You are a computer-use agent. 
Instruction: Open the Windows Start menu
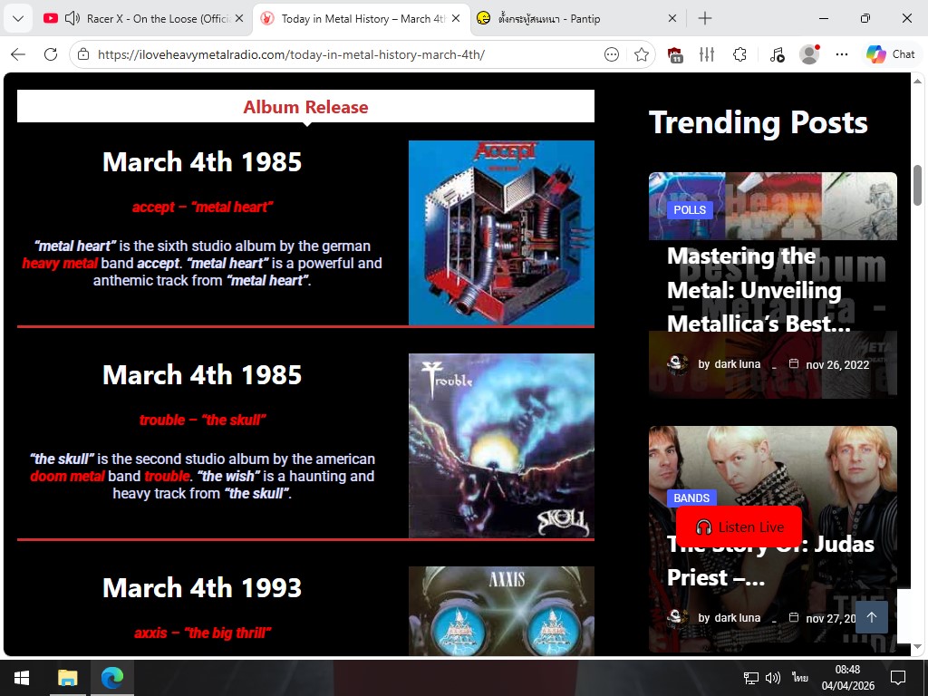point(22,678)
